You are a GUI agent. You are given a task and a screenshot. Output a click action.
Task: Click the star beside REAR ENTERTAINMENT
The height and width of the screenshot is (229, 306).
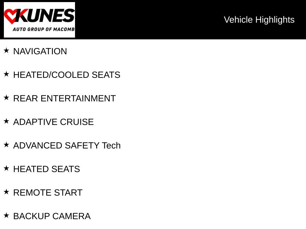click(6, 98)
